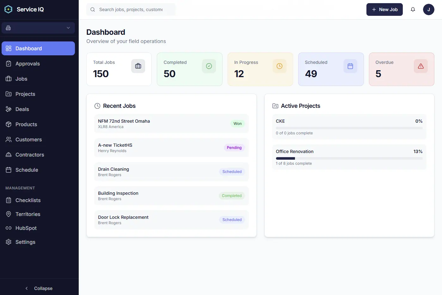Click the clock icon beside Recent Jobs

97,106
